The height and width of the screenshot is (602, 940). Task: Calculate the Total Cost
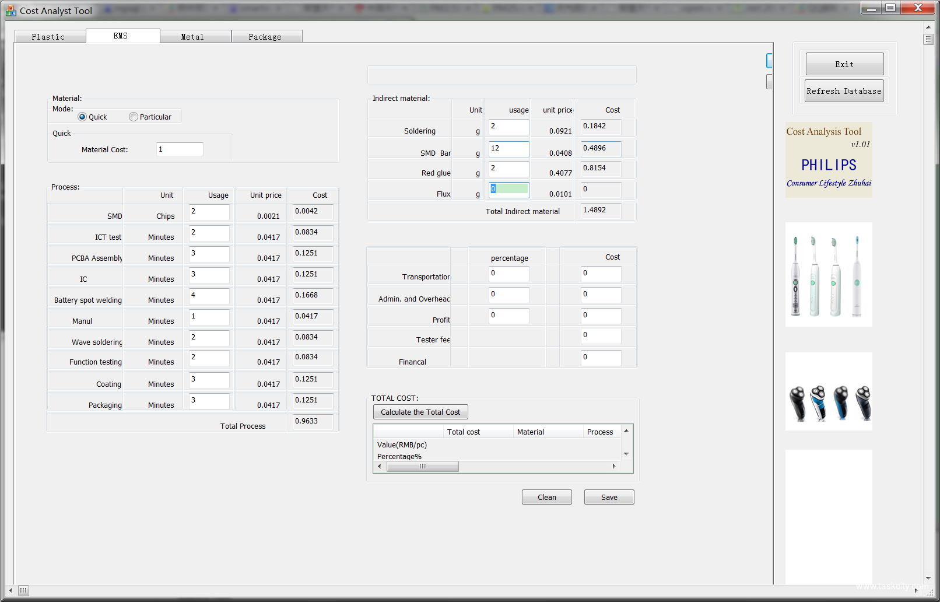click(x=420, y=412)
